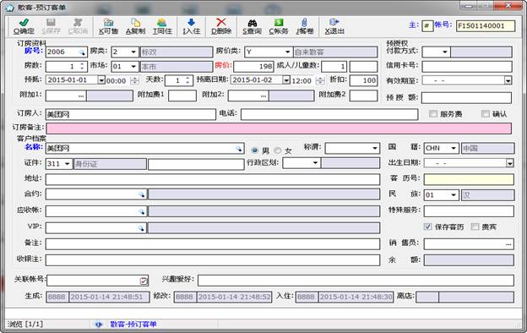This screenshot has width=527, height=333.
Task: Click the lookup icon in 合约 field
Action: (142, 194)
